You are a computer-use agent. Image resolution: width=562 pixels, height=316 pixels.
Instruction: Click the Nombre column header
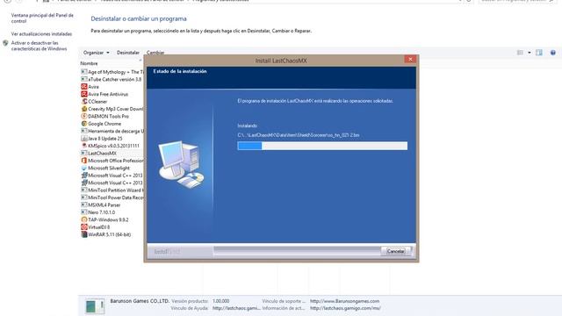click(x=90, y=63)
